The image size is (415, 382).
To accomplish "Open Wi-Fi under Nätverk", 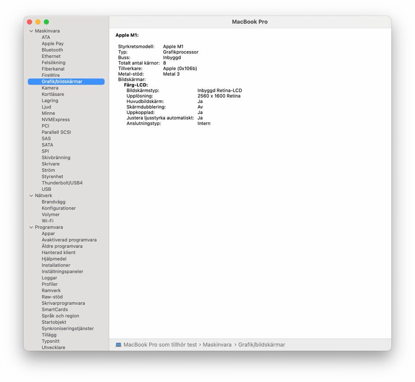I will pos(48,221).
